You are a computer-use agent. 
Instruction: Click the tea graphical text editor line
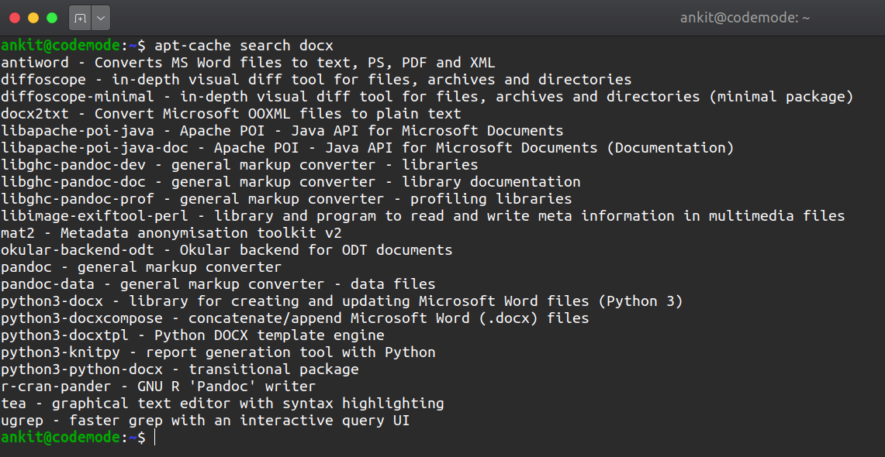click(x=223, y=404)
